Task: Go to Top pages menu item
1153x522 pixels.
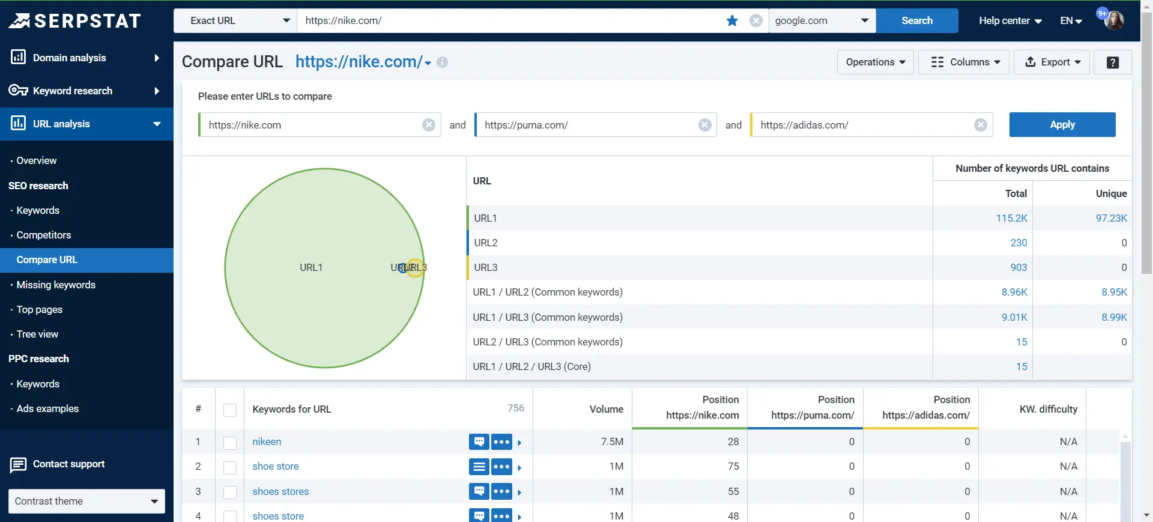Action: point(40,309)
